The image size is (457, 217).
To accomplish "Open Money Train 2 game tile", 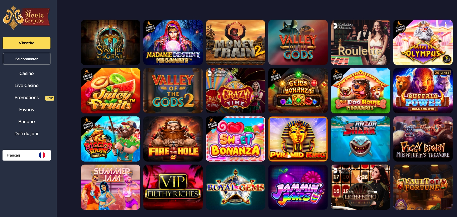I will tap(235, 42).
